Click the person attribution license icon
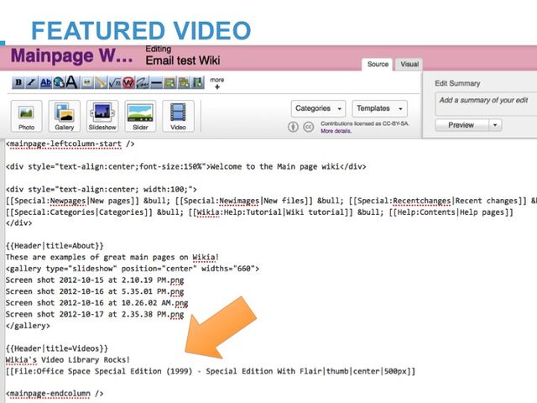 [293, 127]
